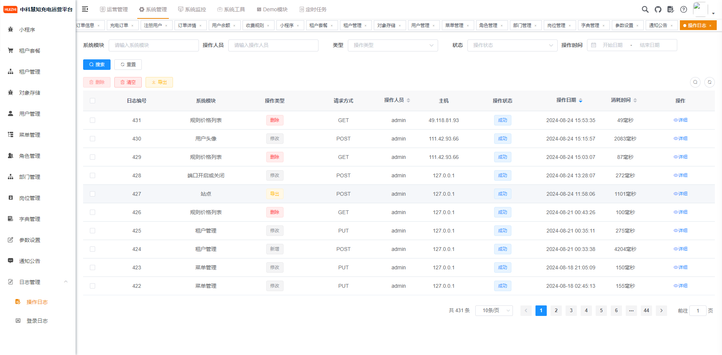Click the round table refresh icon
This screenshot has width=722, height=355.
pos(710,82)
